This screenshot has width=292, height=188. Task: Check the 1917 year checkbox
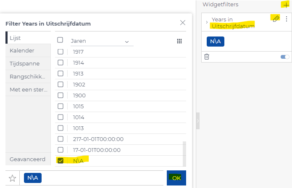61,52
